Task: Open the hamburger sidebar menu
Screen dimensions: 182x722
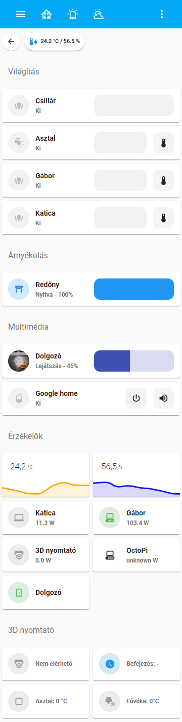Action: click(x=20, y=14)
